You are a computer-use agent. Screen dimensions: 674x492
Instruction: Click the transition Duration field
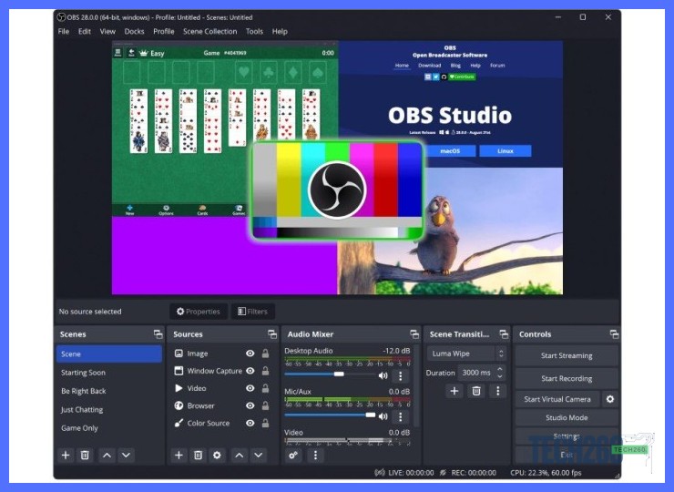point(476,373)
